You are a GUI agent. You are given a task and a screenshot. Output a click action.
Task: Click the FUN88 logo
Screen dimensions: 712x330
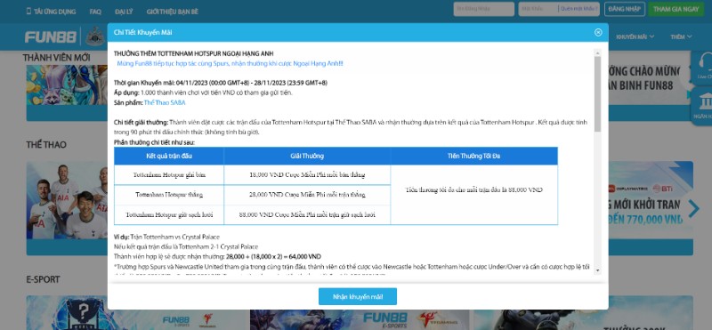pyautogui.click(x=51, y=36)
